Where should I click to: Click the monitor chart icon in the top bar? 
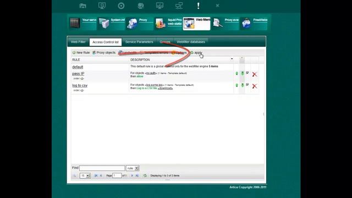click(159, 5)
